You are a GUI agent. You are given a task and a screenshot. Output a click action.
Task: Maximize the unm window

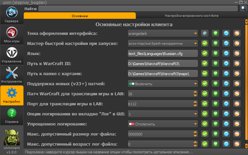point(241,2)
